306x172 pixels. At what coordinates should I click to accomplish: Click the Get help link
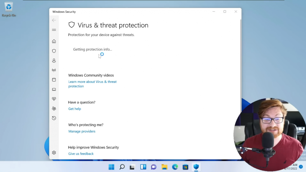coord(74,109)
